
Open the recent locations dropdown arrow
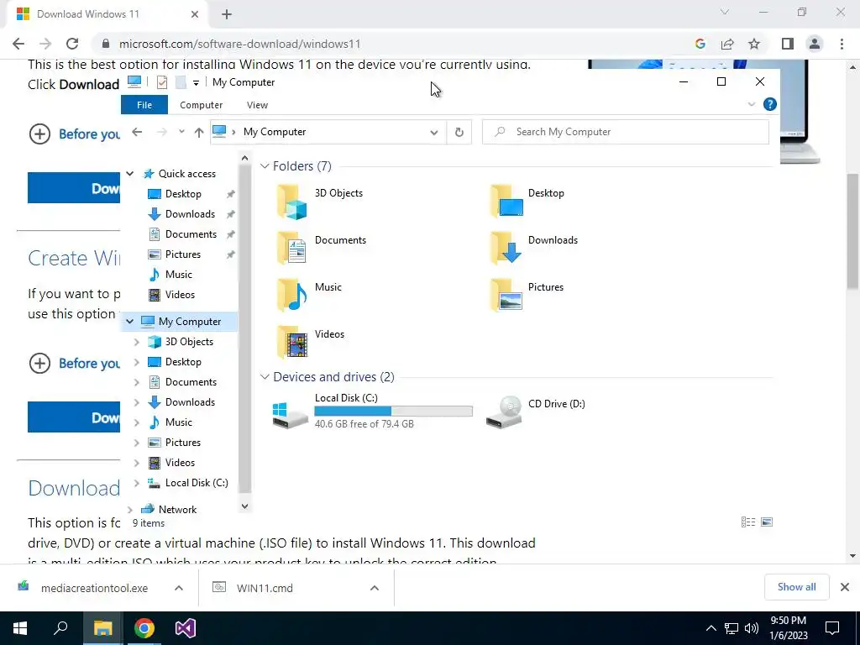[181, 132]
